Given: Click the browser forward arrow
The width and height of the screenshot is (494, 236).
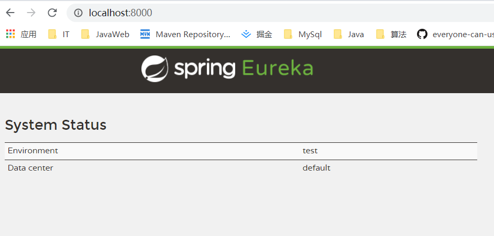Looking at the screenshot, I should pos(31,13).
